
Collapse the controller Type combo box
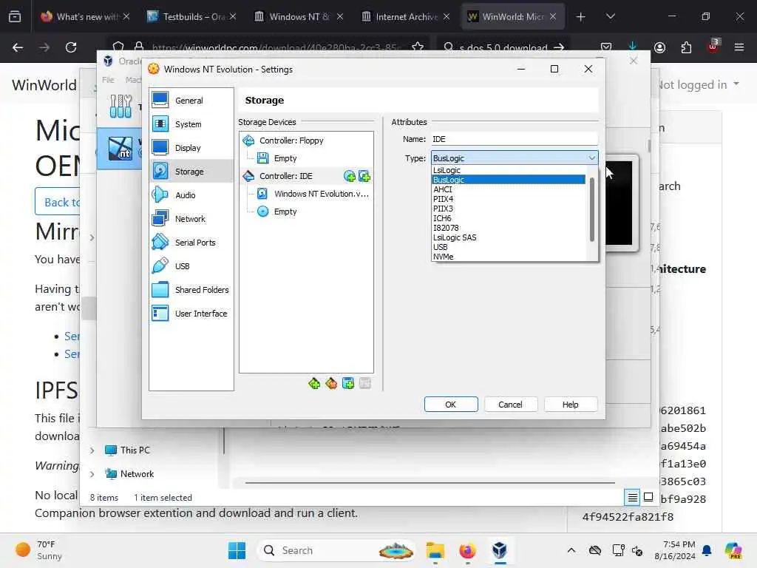click(592, 158)
